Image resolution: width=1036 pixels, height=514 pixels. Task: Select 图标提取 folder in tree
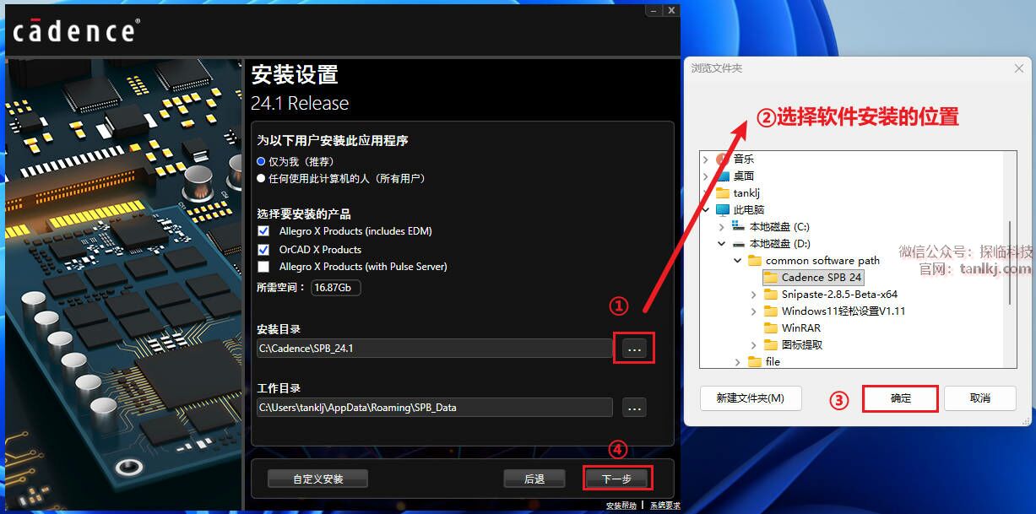point(802,344)
